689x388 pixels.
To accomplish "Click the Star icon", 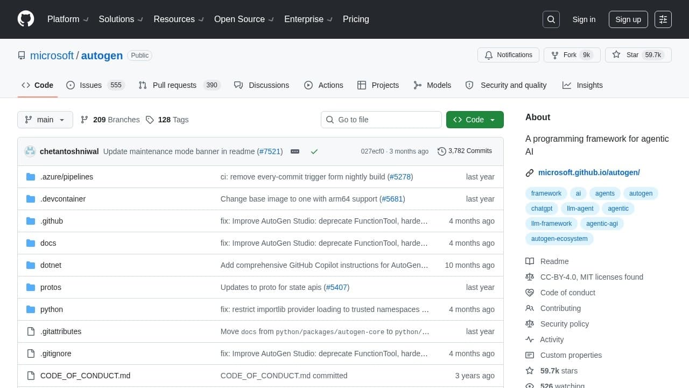I will click(616, 55).
